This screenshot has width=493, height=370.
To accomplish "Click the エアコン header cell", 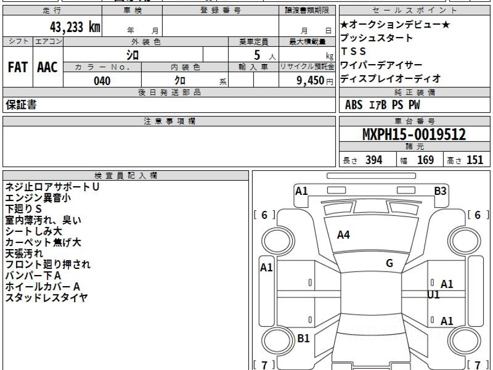I will click(48, 42).
